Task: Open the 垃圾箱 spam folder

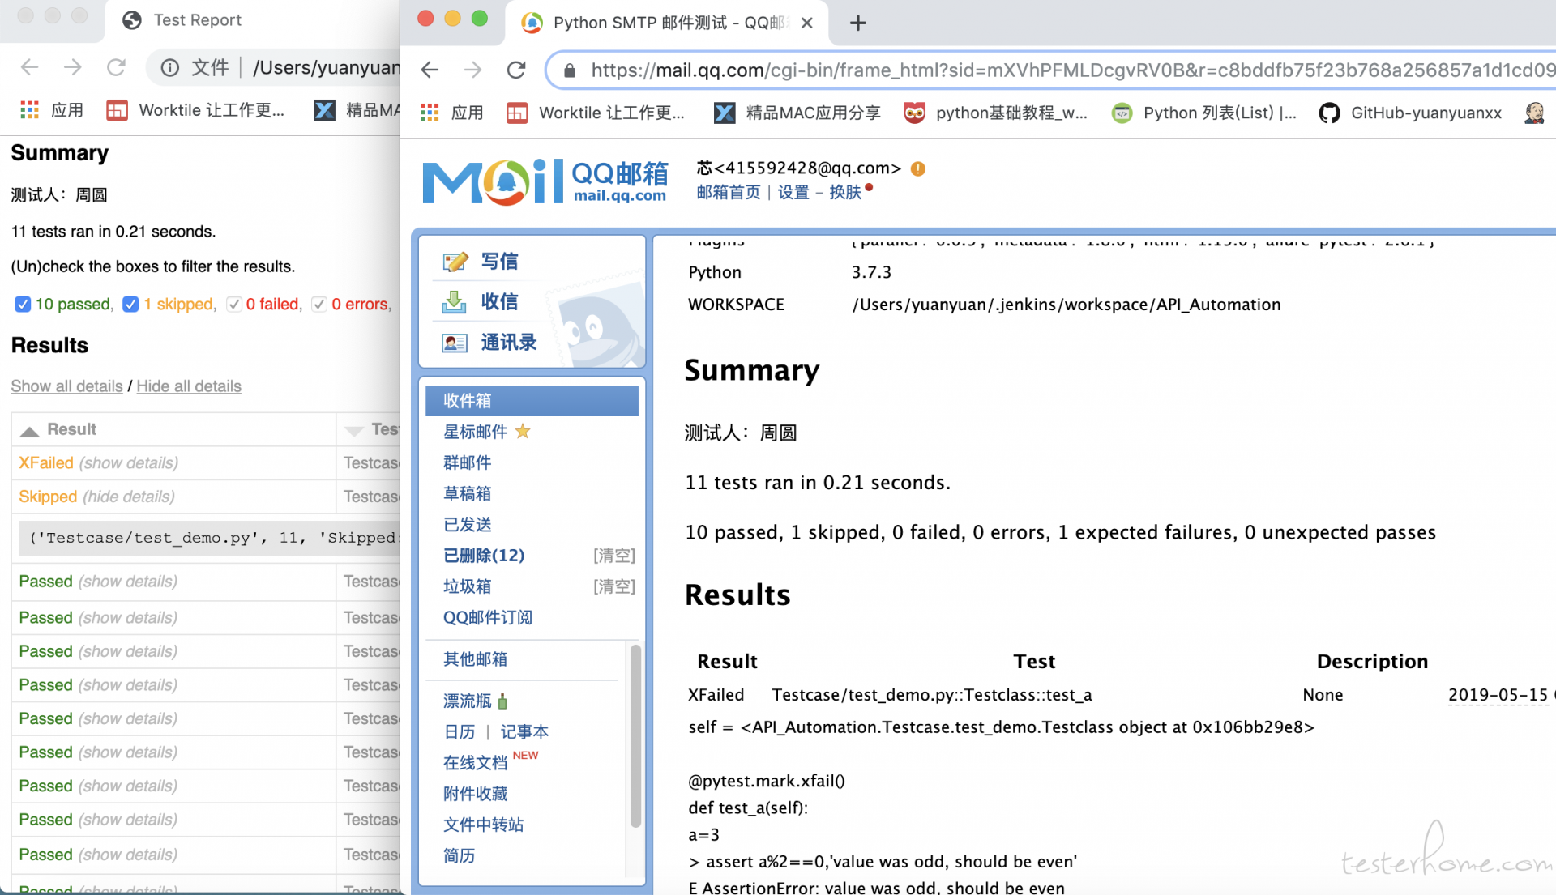Action: click(x=467, y=586)
